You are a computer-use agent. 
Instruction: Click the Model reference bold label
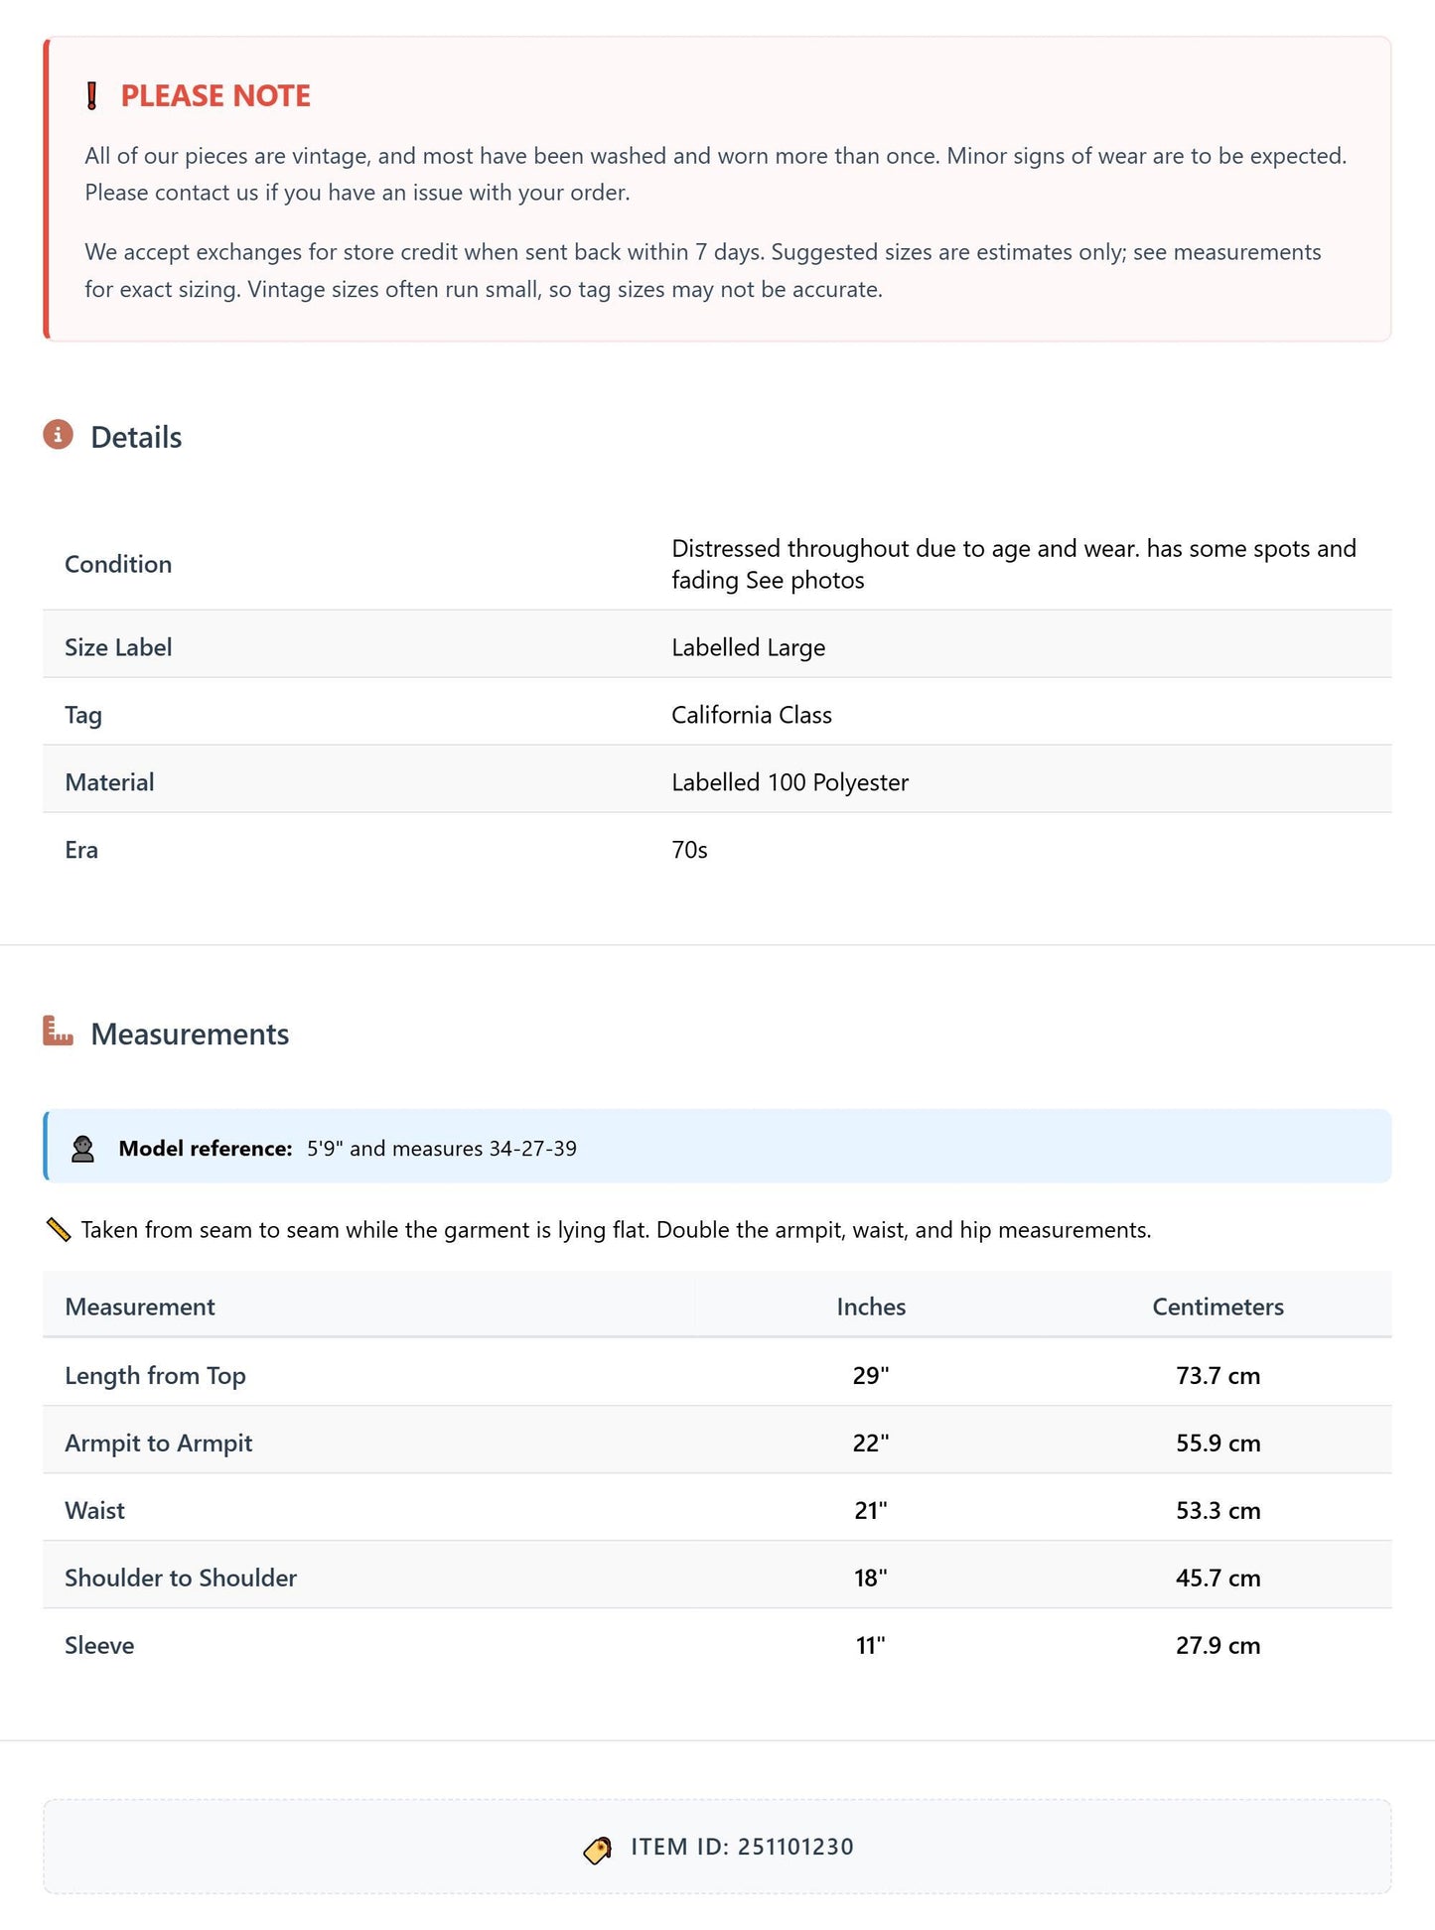(206, 1148)
